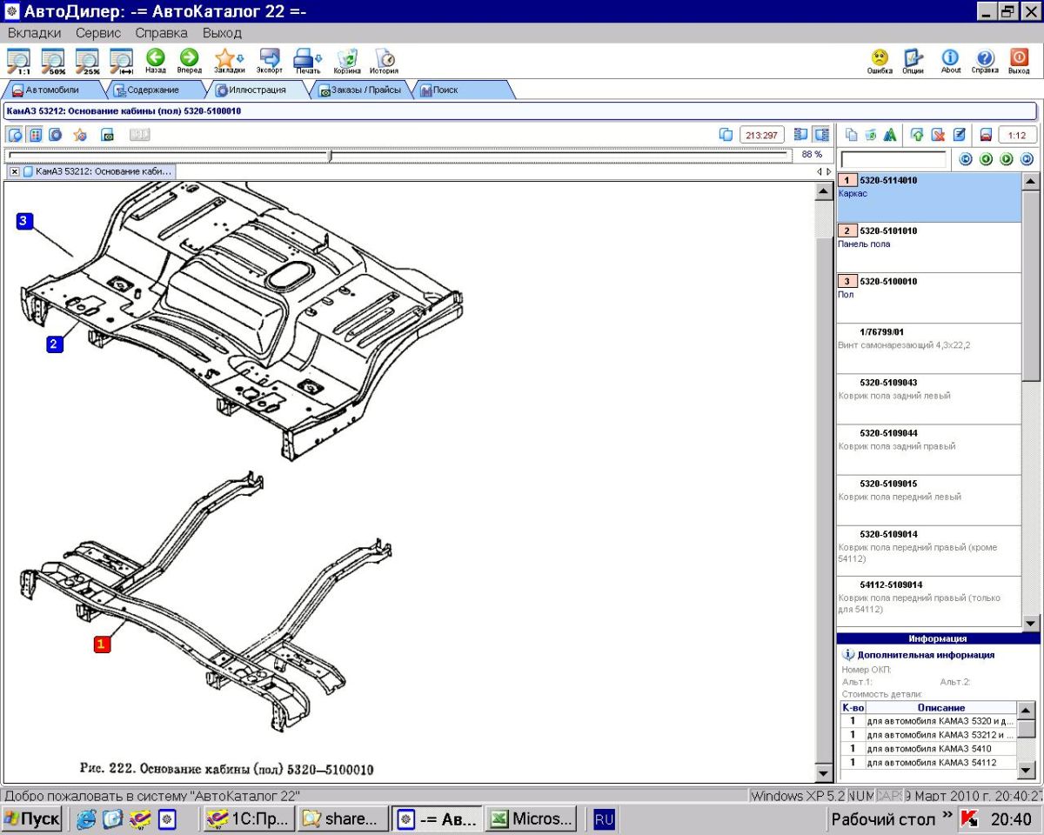The width and height of the screenshot is (1044, 835).
Task: Switch to the Поиск tab
Action: coord(461,90)
